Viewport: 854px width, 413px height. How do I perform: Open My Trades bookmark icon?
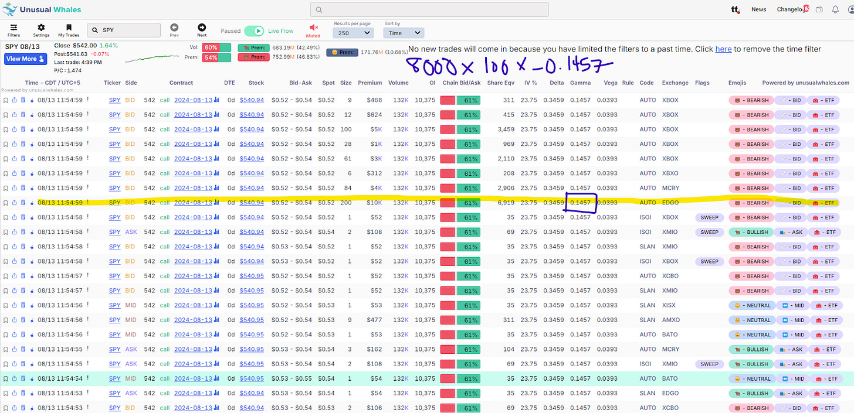[69, 28]
